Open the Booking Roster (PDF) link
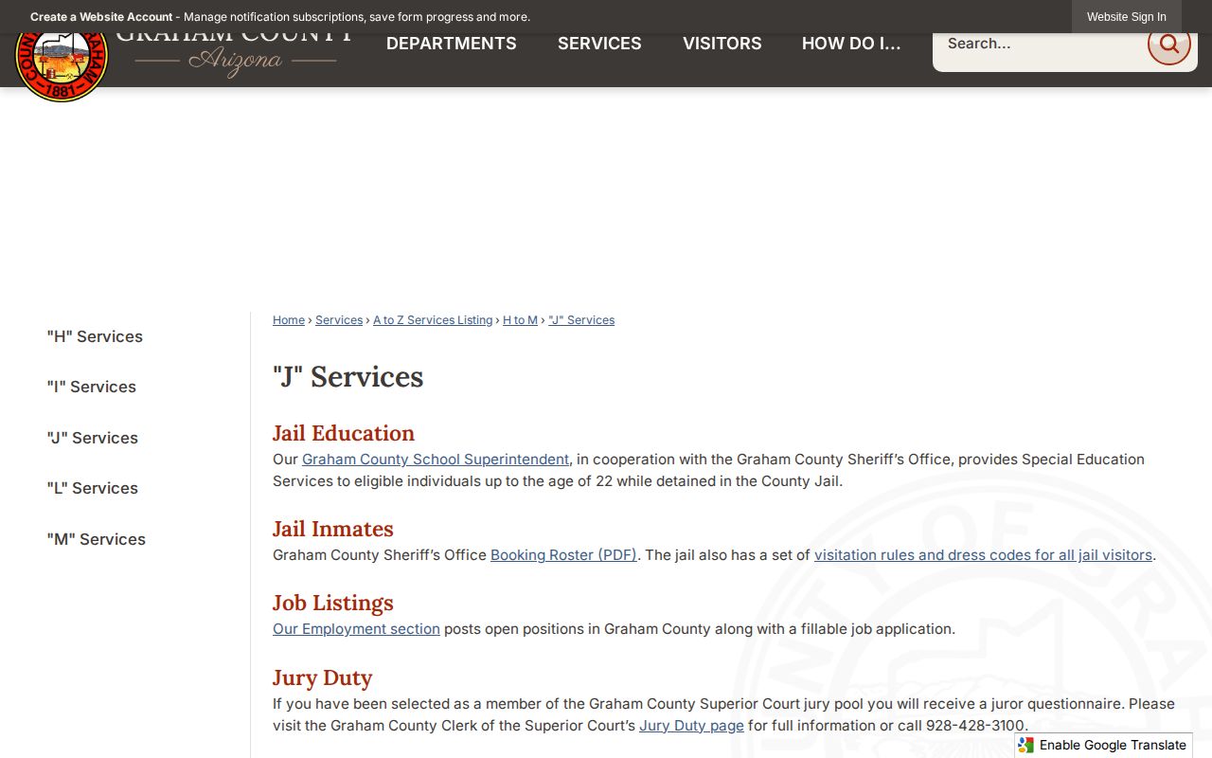1212x758 pixels. (x=563, y=555)
